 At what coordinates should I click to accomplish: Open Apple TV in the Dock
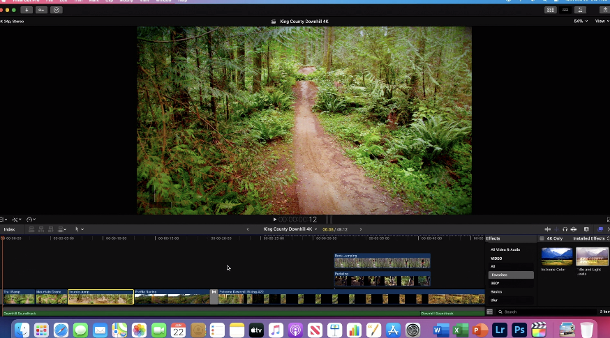256,330
